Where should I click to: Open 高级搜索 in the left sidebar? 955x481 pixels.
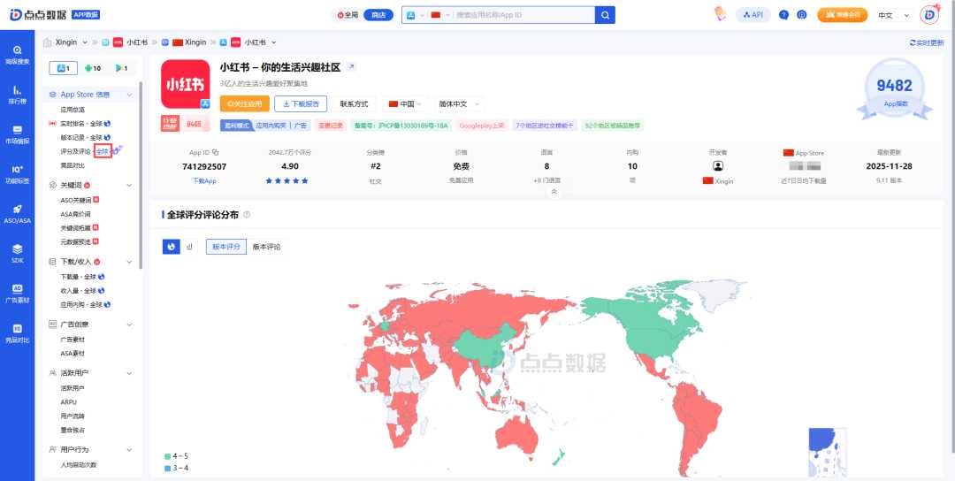tap(17, 54)
